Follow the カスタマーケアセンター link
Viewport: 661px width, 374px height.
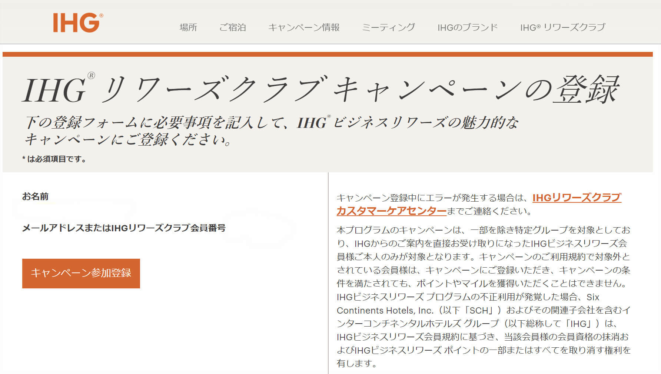(391, 211)
